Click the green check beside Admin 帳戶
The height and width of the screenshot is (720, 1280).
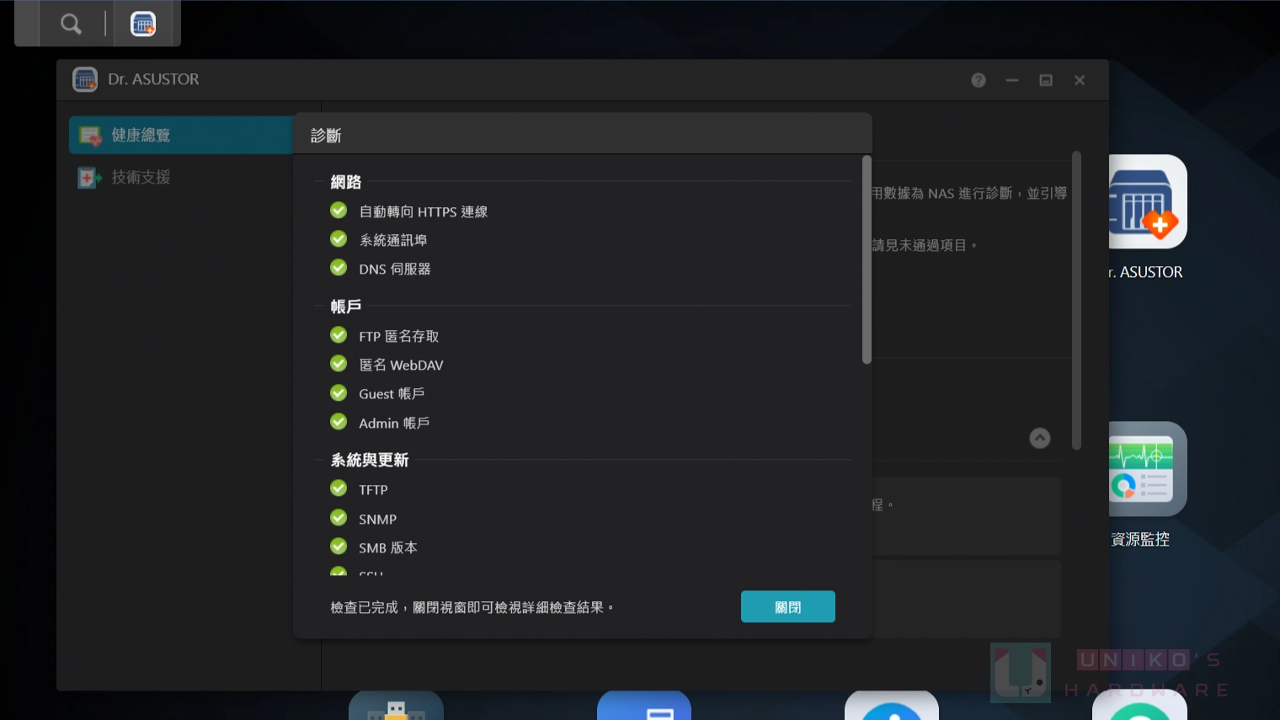click(339, 422)
